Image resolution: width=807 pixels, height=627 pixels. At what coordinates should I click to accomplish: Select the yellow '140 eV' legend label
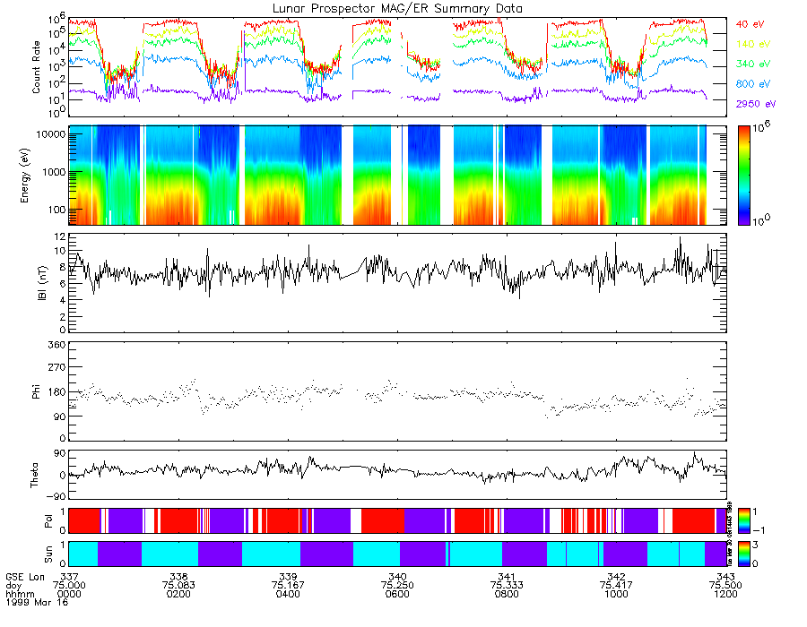coord(753,44)
